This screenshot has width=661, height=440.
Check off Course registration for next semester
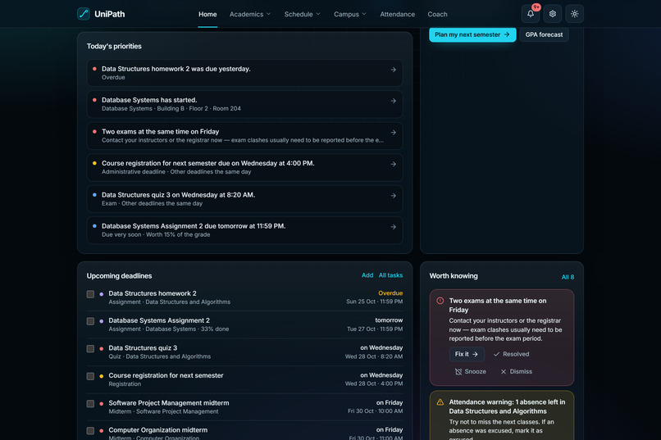[90, 376]
